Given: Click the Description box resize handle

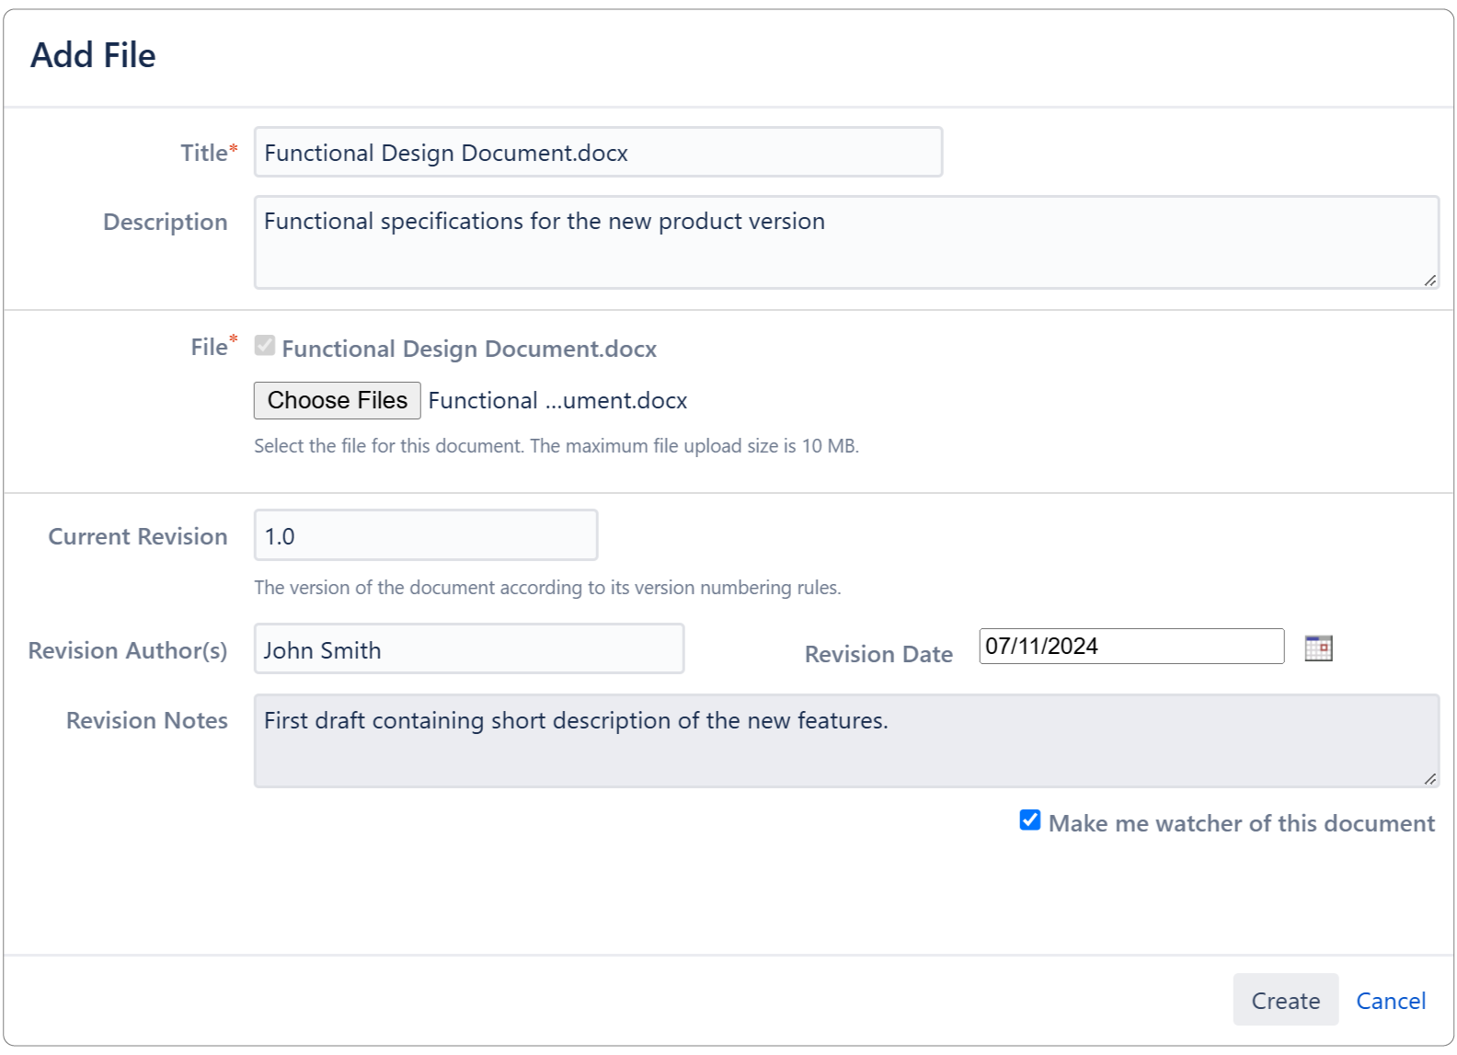Looking at the screenshot, I should click(1429, 280).
